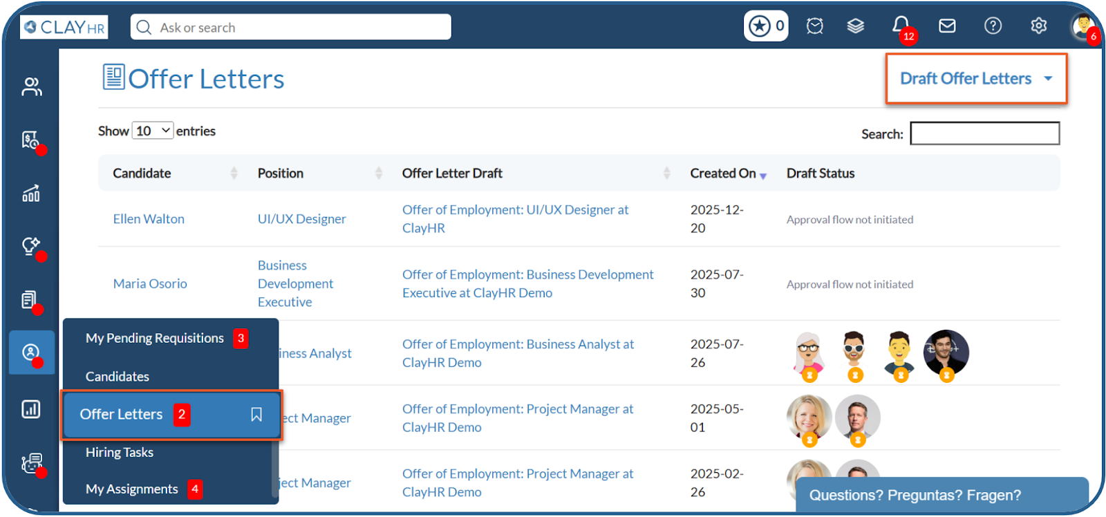Open the alarm clock time tracking icon
The width and height of the screenshot is (1106, 517).
815,26
